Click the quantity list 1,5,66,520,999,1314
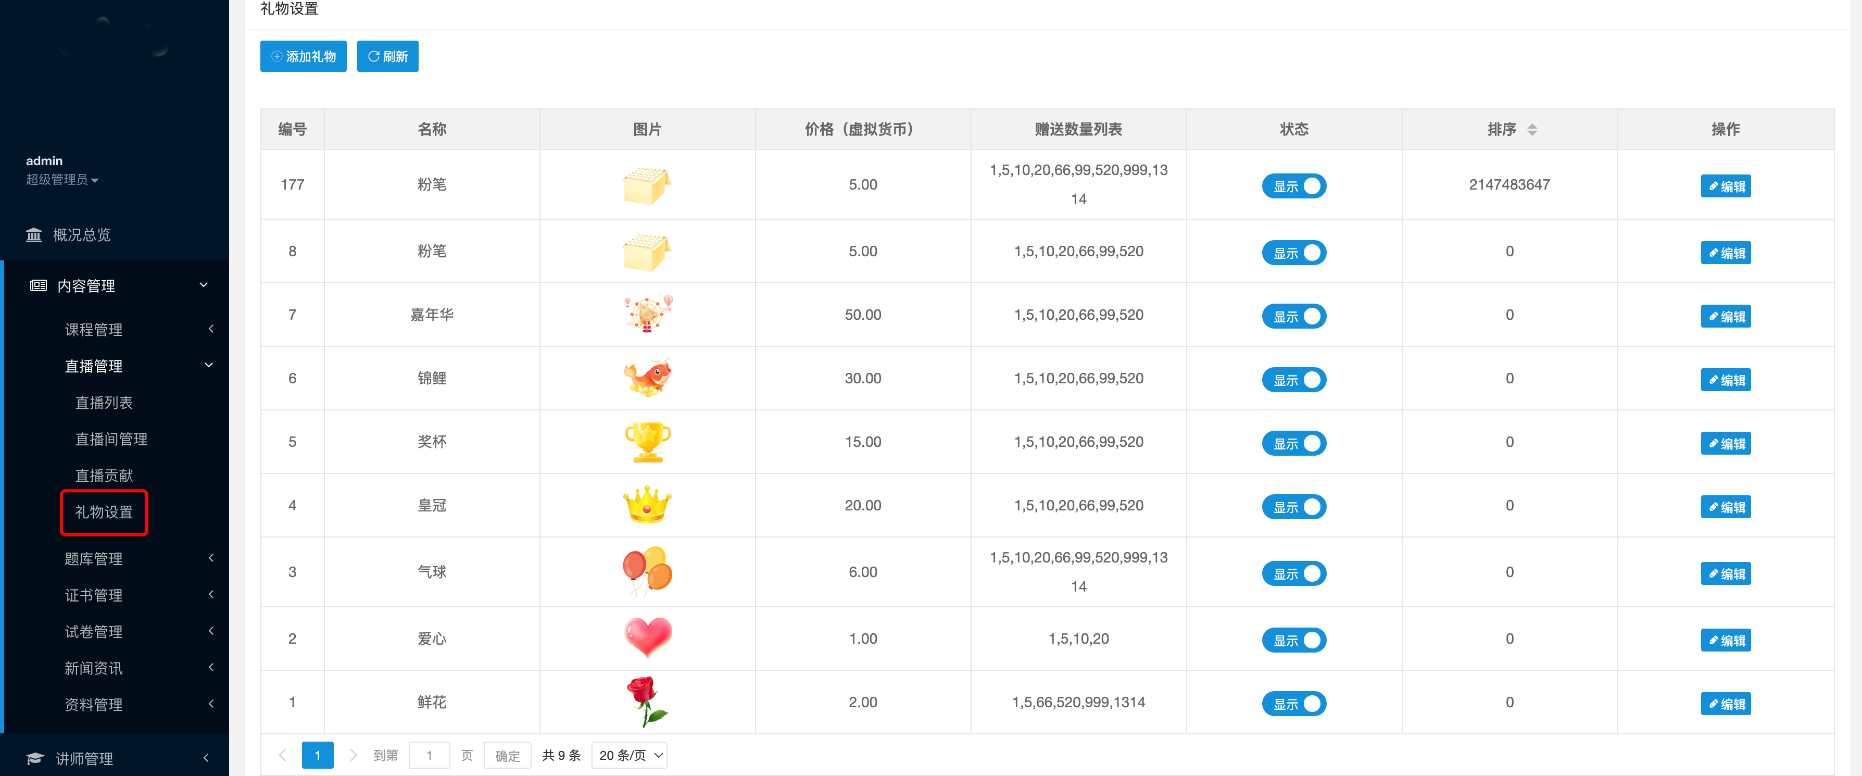Viewport: 1862px width, 776px height. (x=1078, y=702)
